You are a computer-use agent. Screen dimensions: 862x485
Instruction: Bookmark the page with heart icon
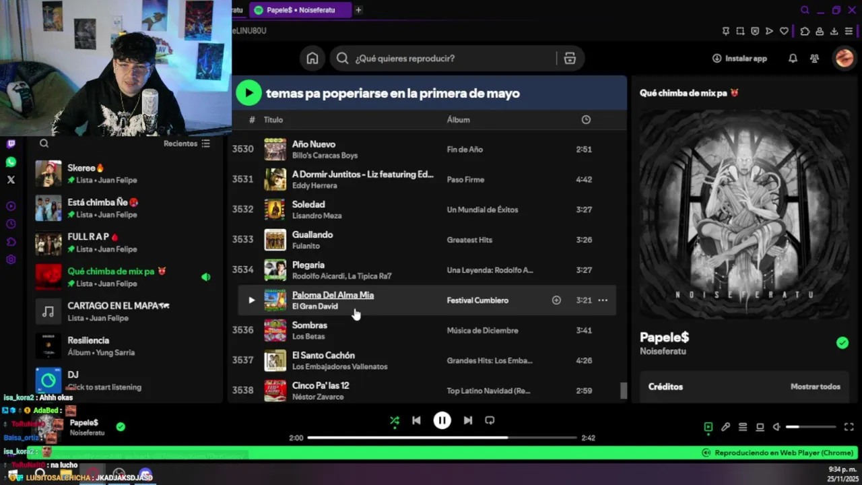(784, 31)
